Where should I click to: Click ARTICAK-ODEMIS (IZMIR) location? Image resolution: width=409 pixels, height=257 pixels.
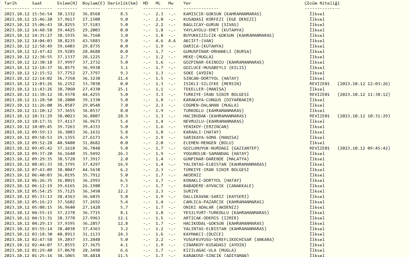tap(211, 218)
